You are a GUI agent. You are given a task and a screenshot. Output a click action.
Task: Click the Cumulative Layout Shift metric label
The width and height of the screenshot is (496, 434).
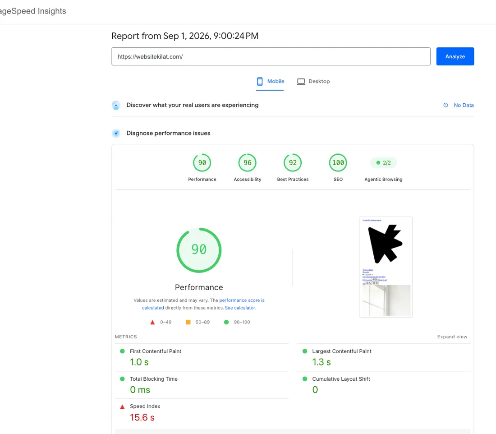click(341, 379)
